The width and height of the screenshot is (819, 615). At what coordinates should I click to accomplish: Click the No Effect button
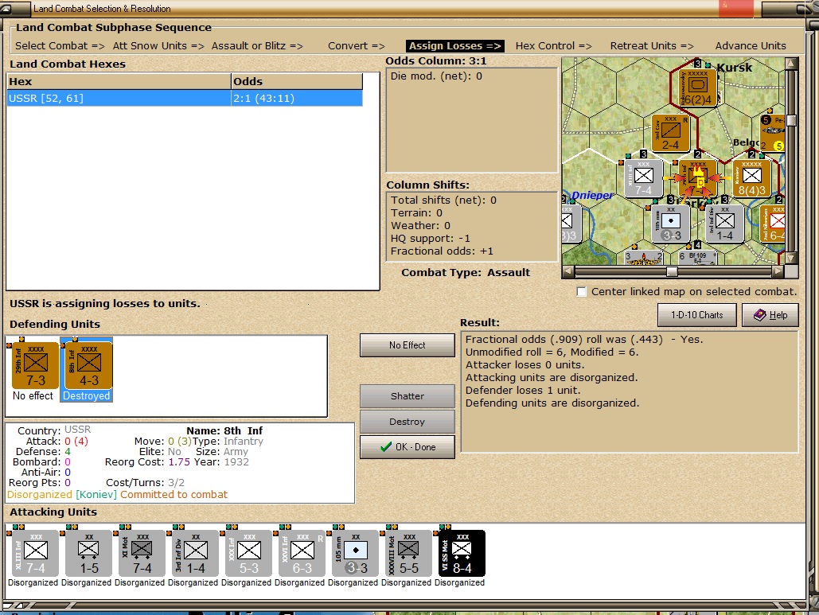pos(408,345)
